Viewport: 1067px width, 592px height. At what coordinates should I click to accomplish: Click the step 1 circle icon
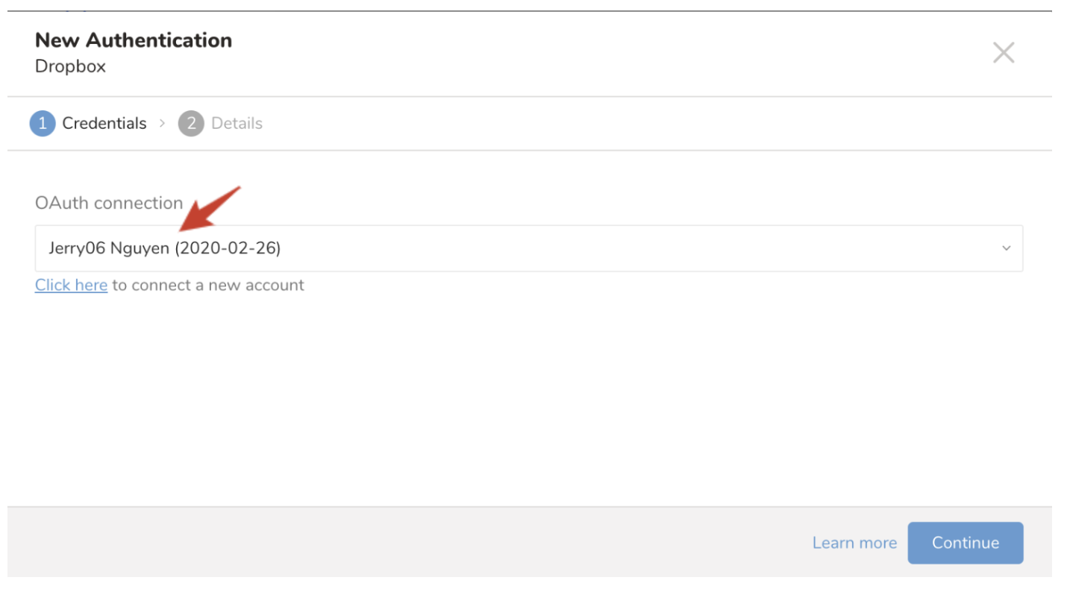43,124
